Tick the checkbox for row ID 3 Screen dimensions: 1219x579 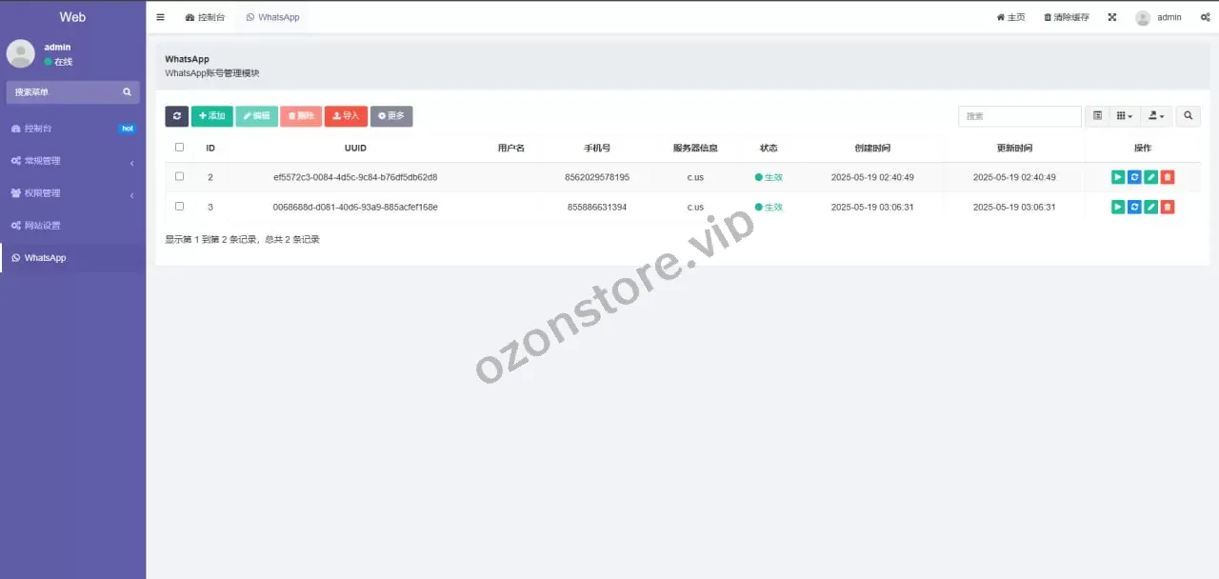[x=179, y=207]
